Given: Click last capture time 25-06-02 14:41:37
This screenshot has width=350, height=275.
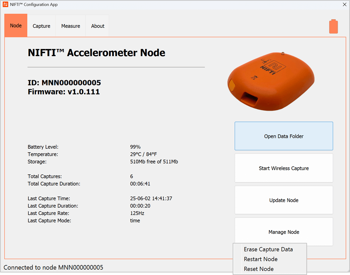Looking at the screenshot, I should (x=151, y=199).
